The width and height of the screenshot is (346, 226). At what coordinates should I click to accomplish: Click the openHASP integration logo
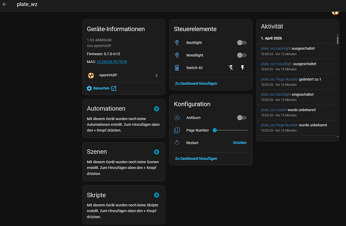pyautogui.click(x=91, y=75)
